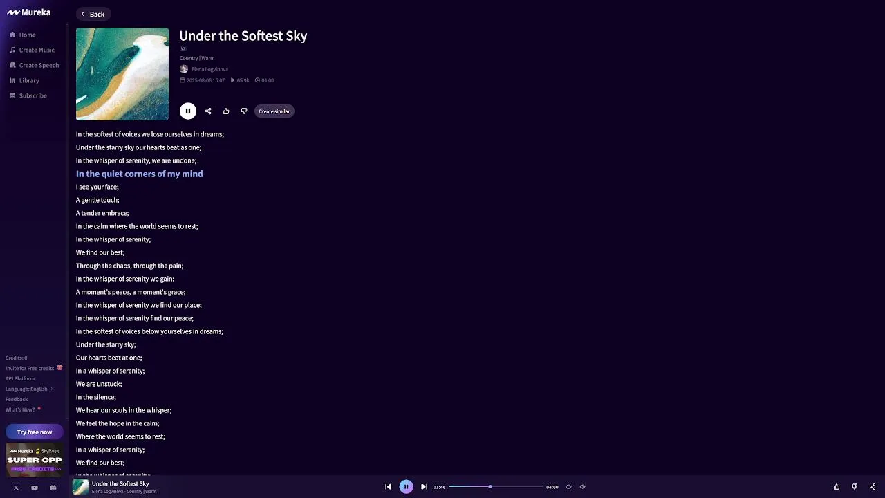Viewport: 885px width, 498px height.
Task: Open Create Music in sidebar
Action: (x=32, y=50)
